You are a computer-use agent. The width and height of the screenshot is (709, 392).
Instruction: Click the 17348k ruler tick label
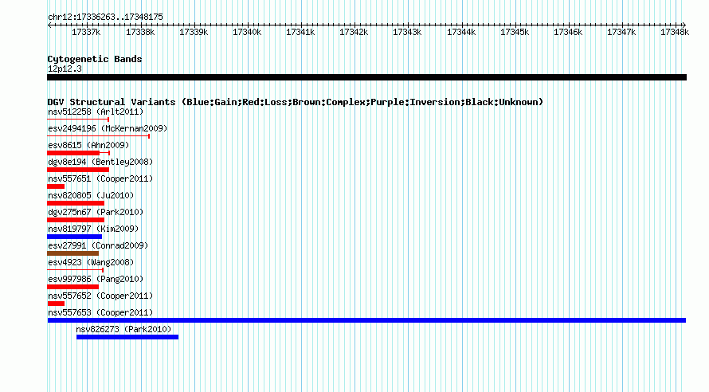pos(675,32)
